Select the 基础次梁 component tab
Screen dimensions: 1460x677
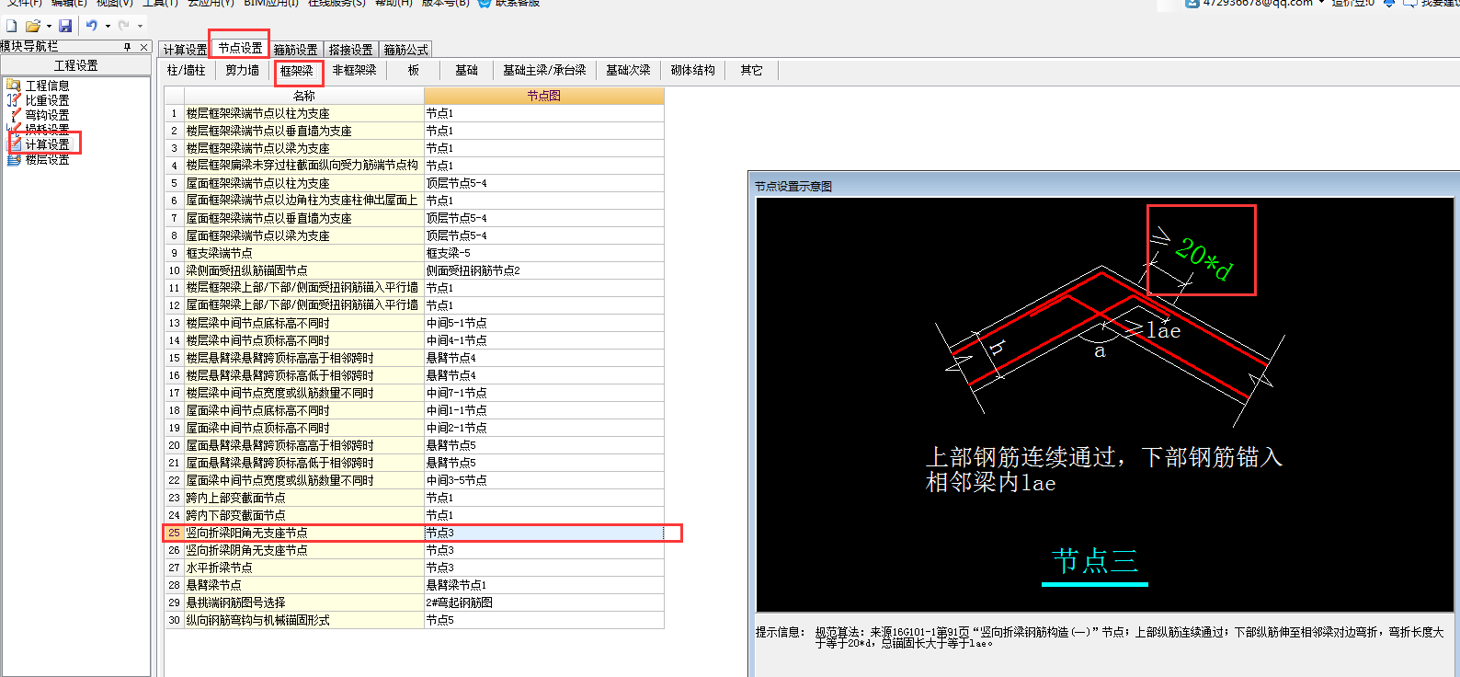[x=627, y=70]
